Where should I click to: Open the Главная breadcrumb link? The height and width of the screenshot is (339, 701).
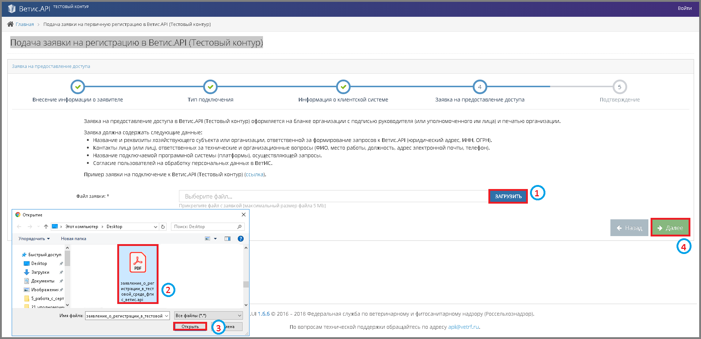tap(25, 24)
